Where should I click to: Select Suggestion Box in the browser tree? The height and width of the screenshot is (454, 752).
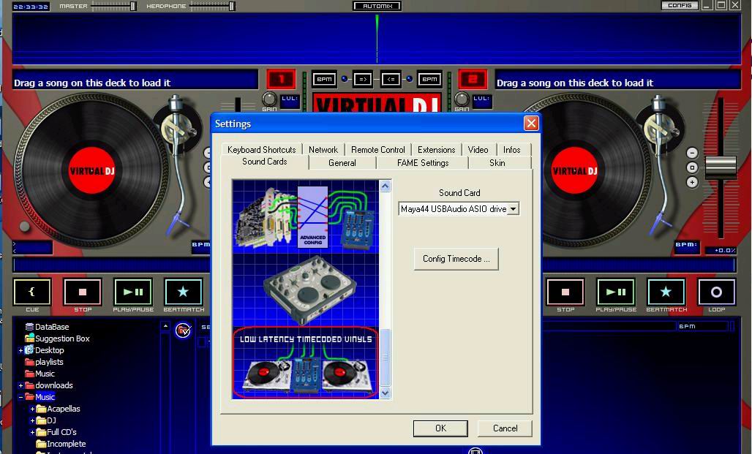[x=62, y=338]
